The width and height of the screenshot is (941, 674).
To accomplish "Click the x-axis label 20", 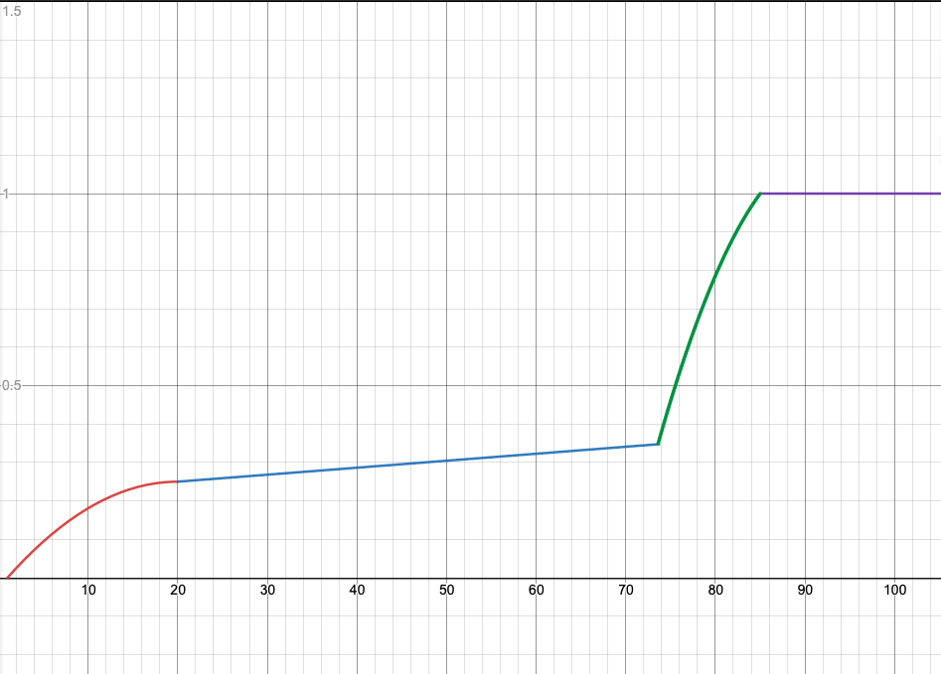I will [x=178, y=591].
